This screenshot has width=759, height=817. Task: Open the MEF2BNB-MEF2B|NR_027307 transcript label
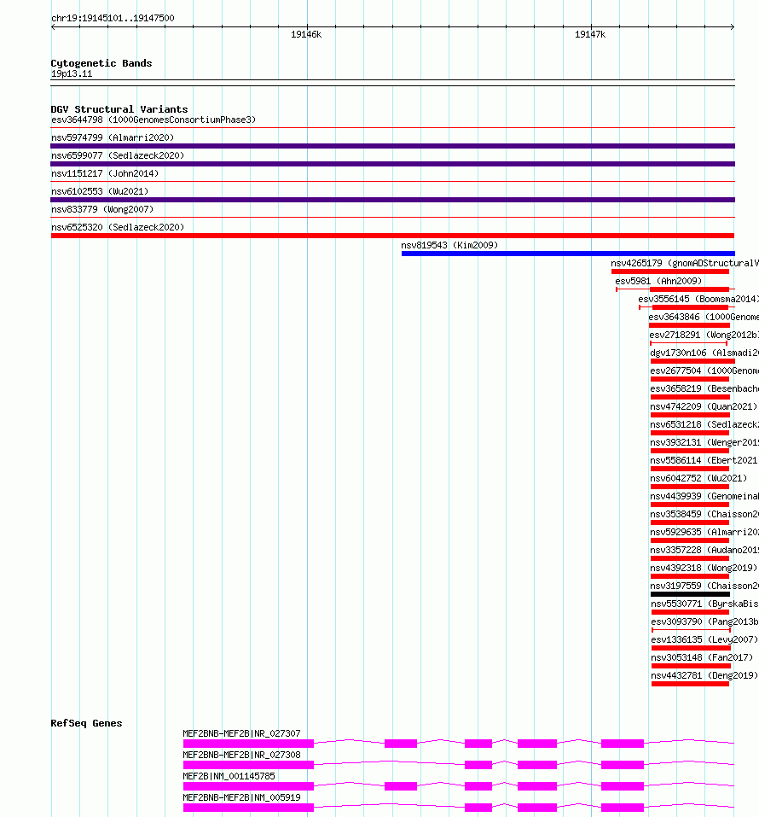[241, 733]
